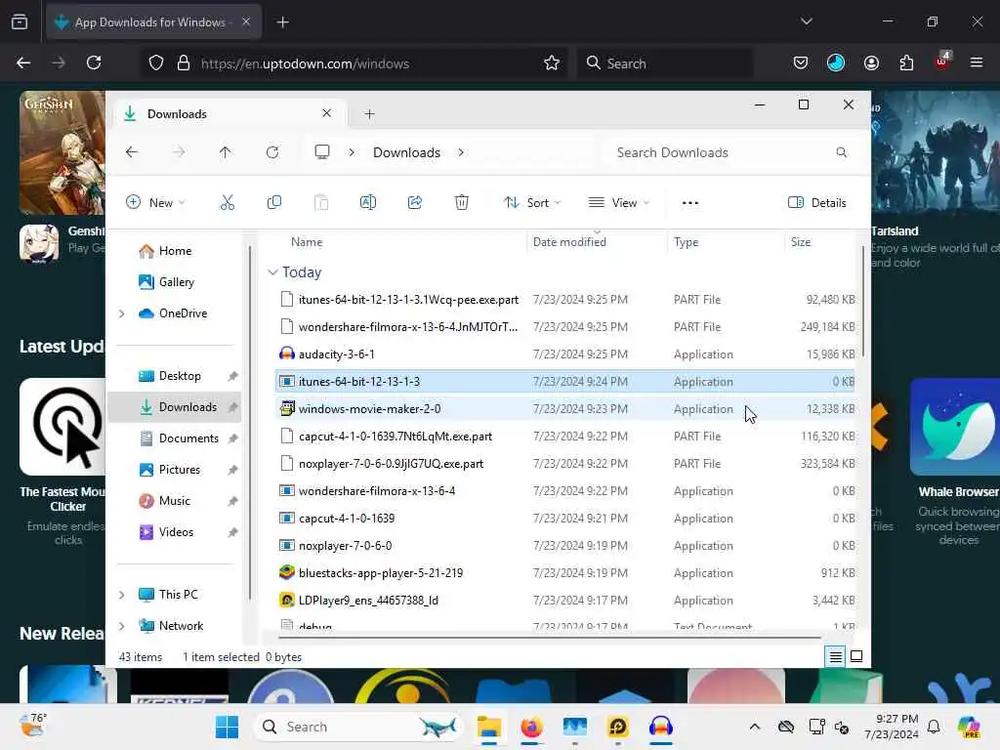Select capcut-4-1-0-1639.7Nt6LqMt.exe.part file

565,437
